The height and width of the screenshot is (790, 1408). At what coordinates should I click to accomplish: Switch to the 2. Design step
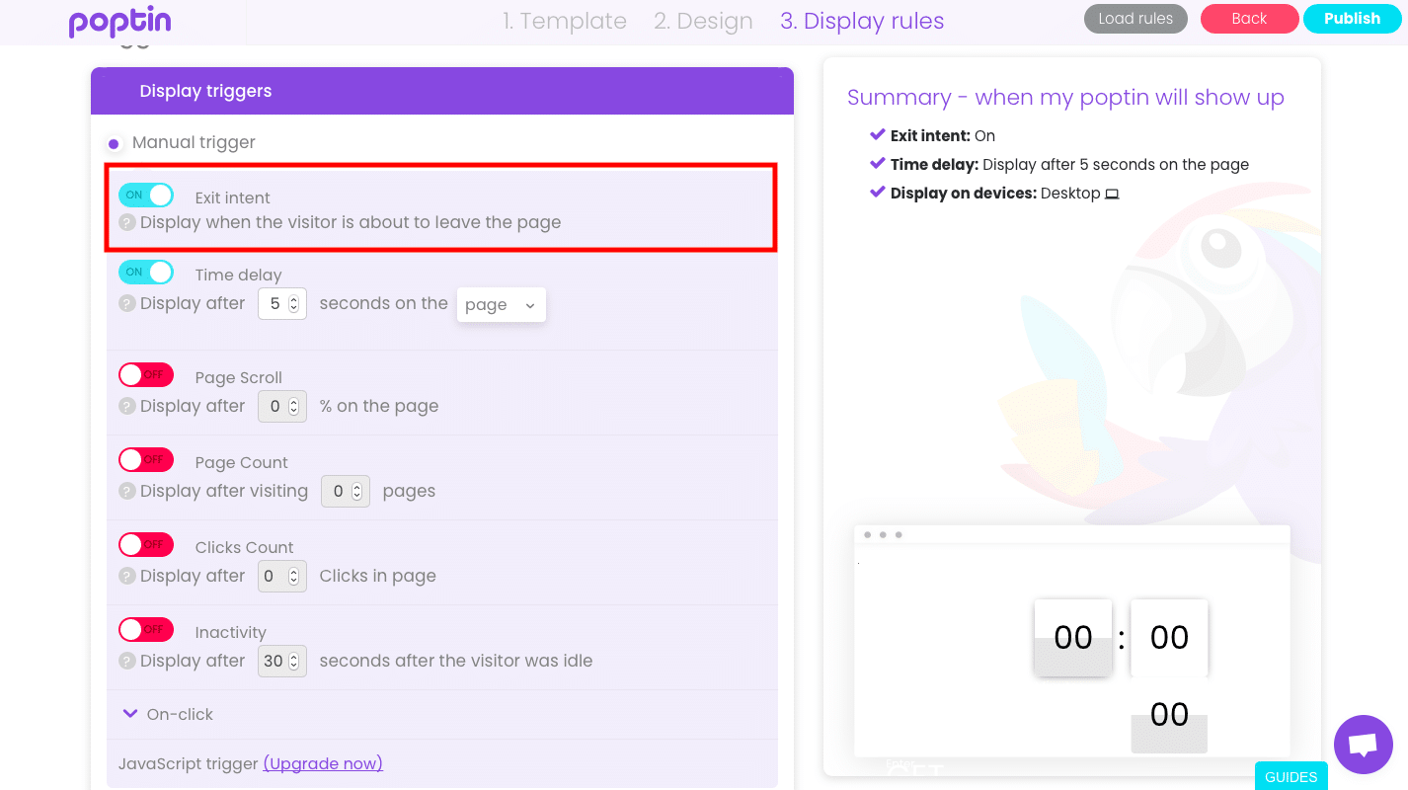pyautogui.click(x=703, y=21)
